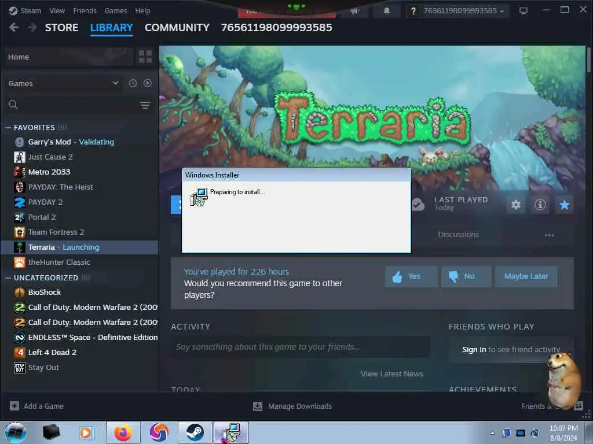Select Left 4 Dead 2

(79, 352)
